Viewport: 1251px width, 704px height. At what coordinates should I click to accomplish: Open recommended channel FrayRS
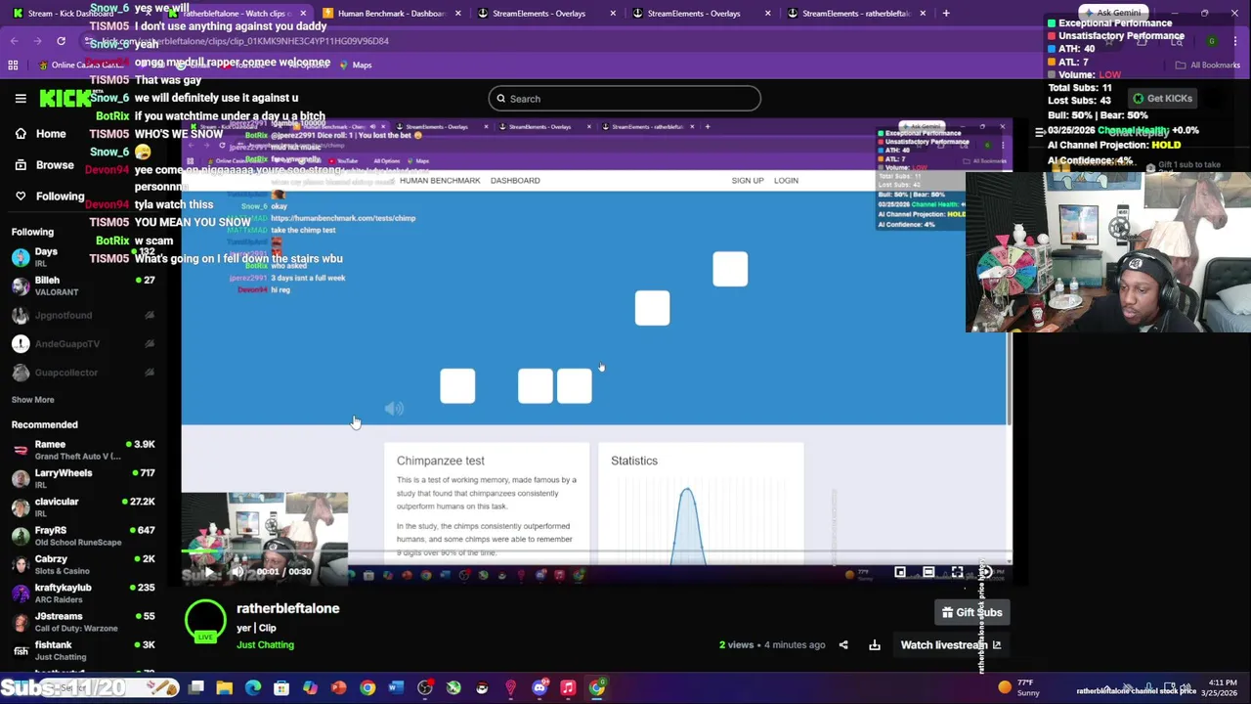click(83, 536)
